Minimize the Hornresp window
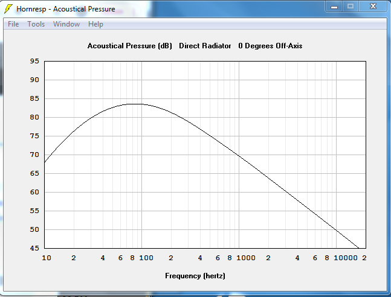391x297 pixels. (334, 7)
